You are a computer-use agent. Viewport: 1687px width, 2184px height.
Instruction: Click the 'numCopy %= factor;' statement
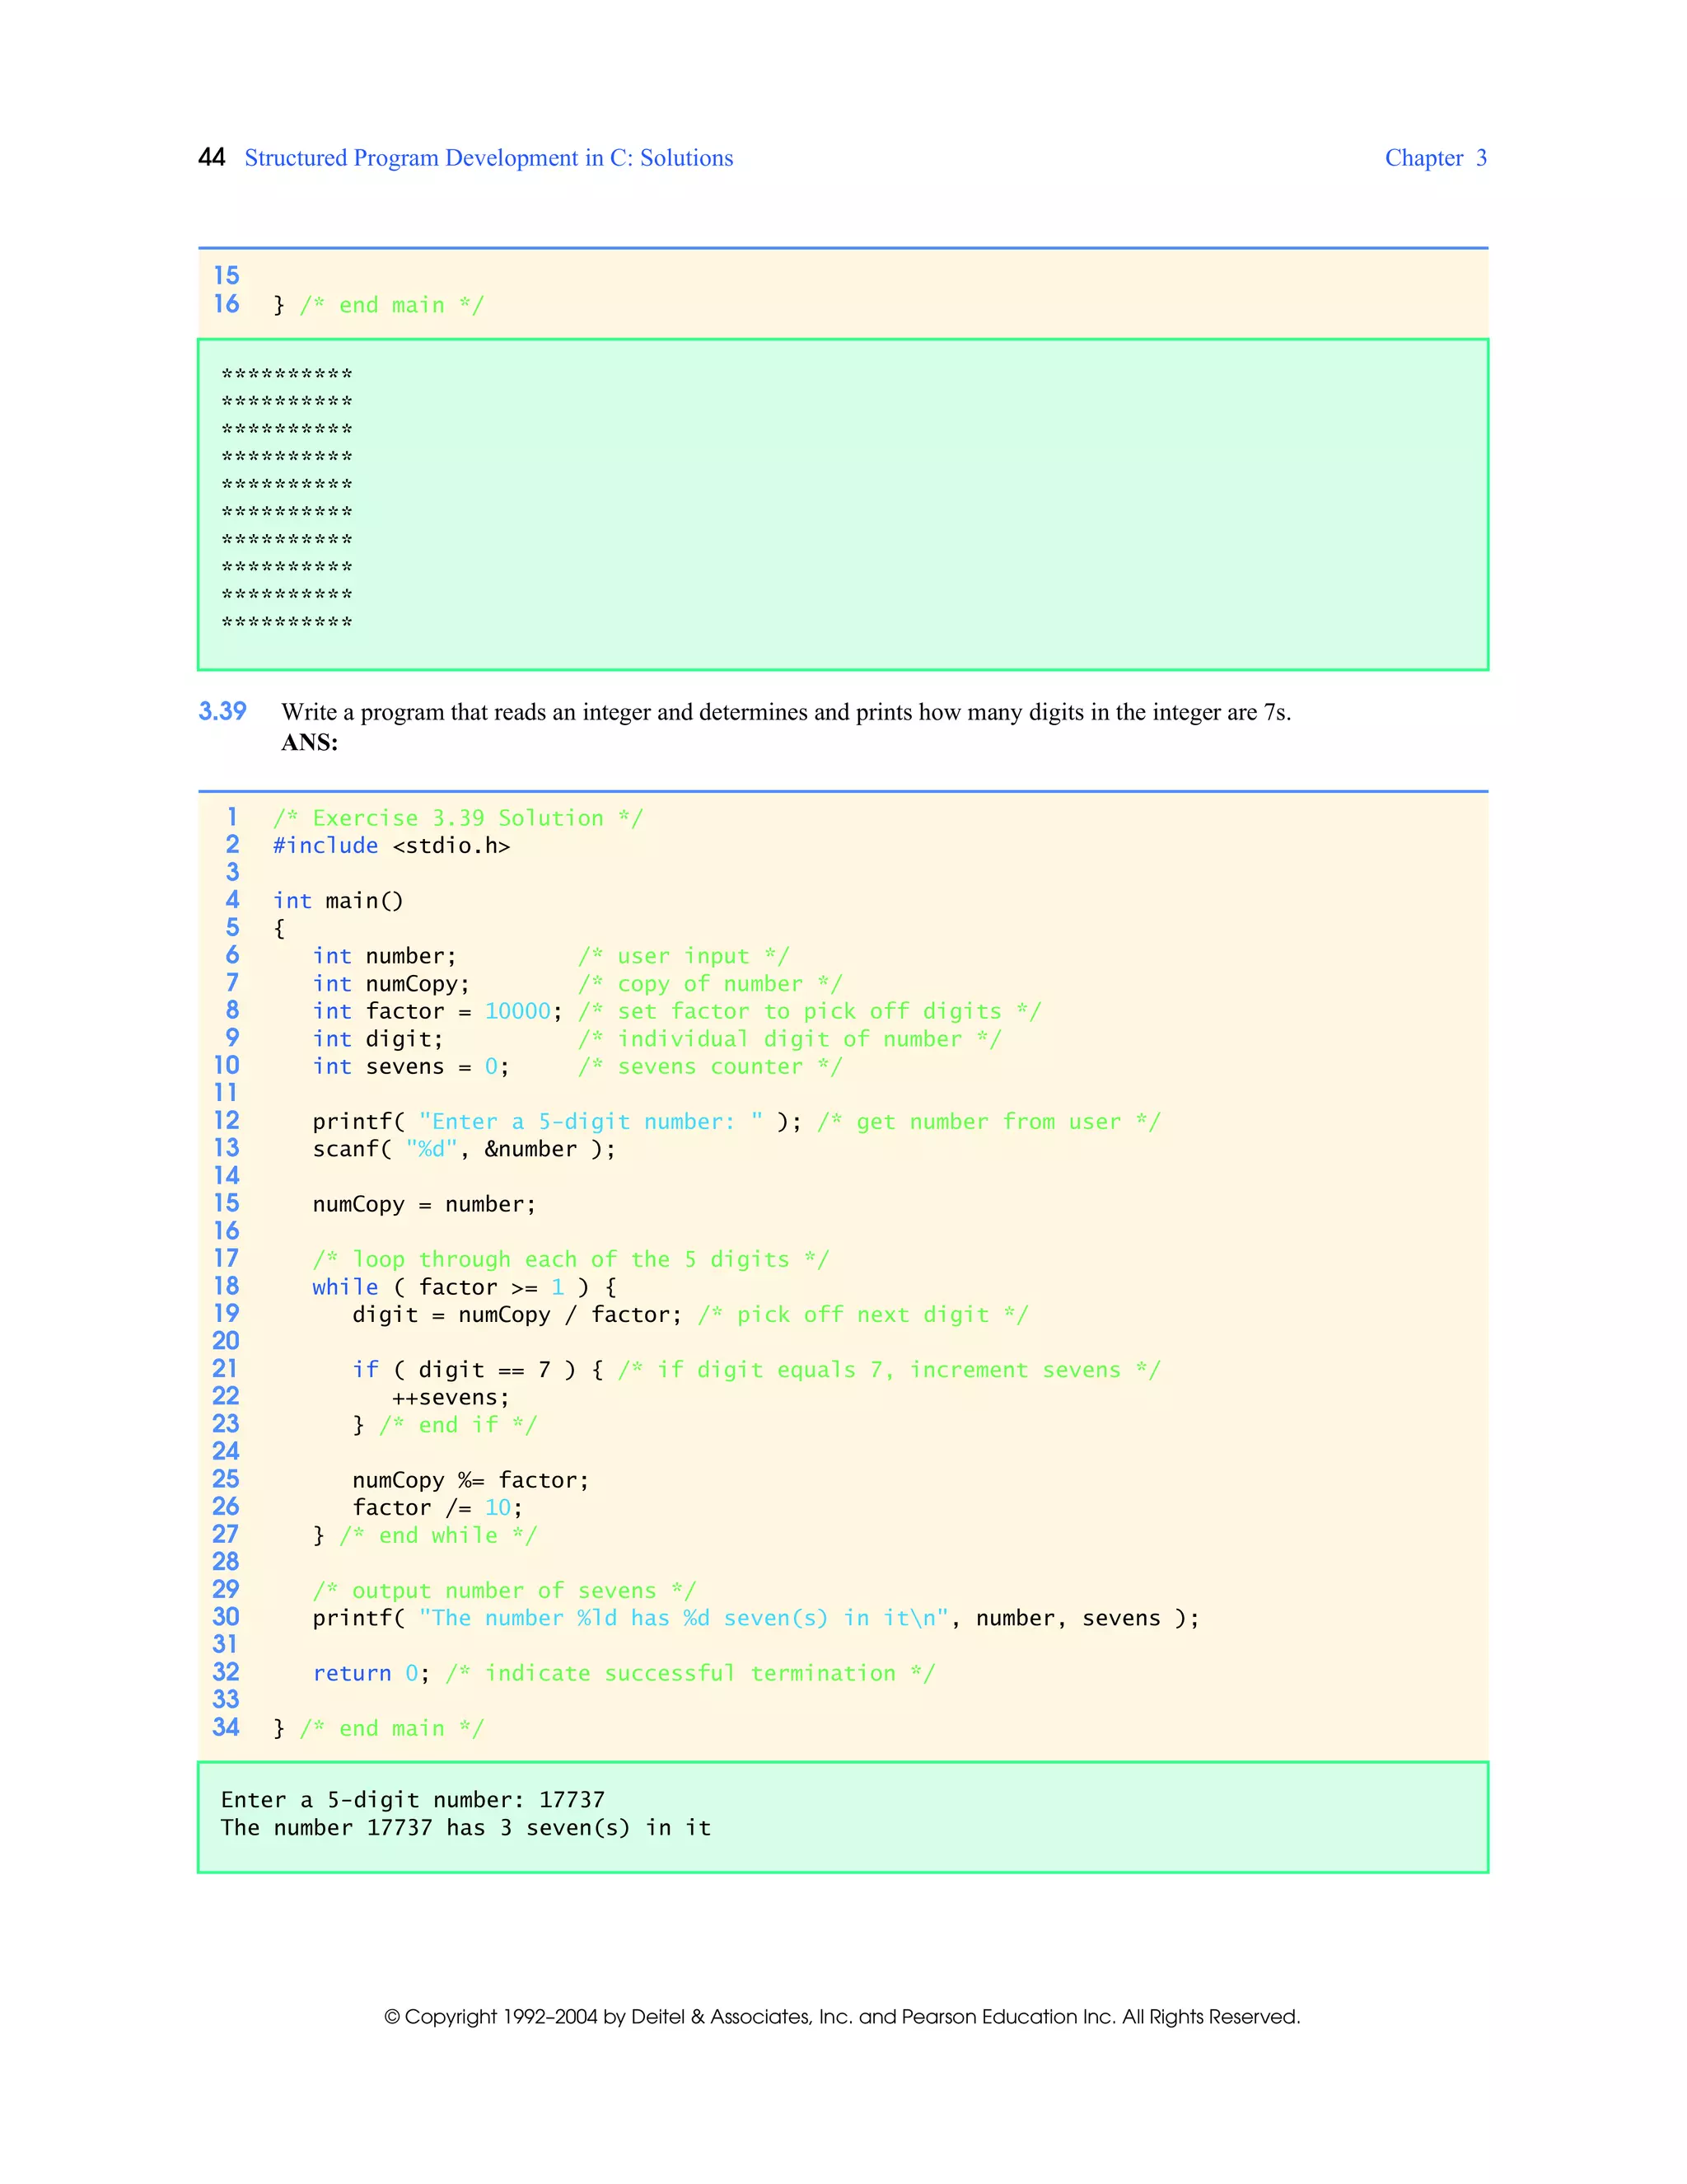click(470, 1481)
